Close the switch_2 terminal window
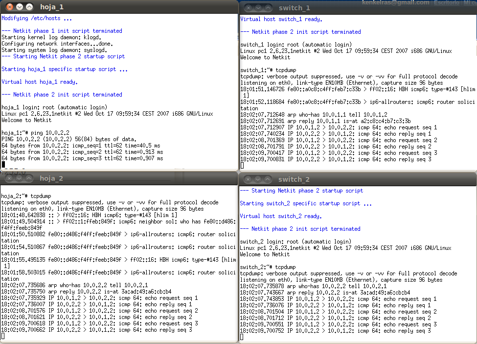 [248, 179]
